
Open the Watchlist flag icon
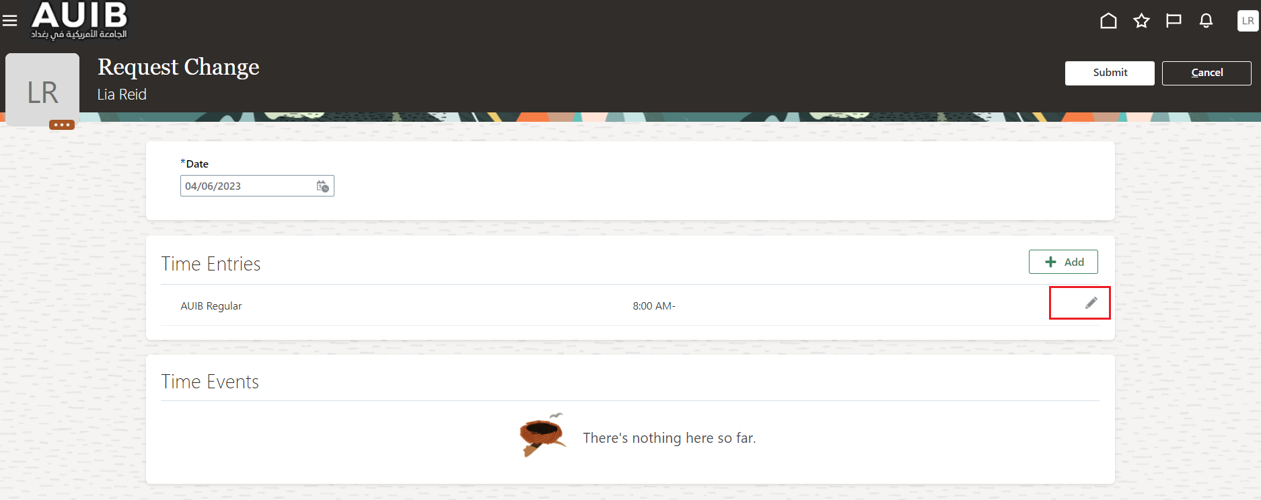click(x=1174, y=21)
